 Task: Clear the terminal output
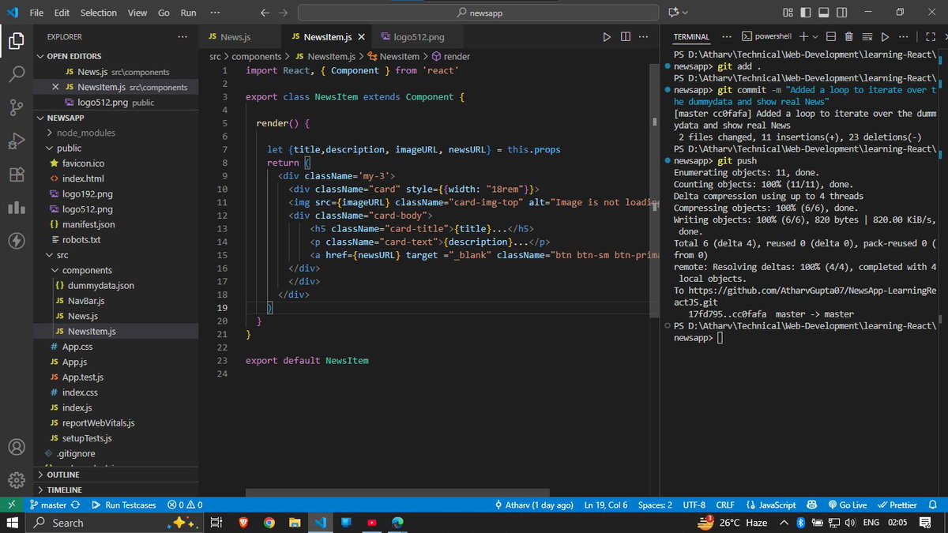pyautogui.click(x=867, y=36)
